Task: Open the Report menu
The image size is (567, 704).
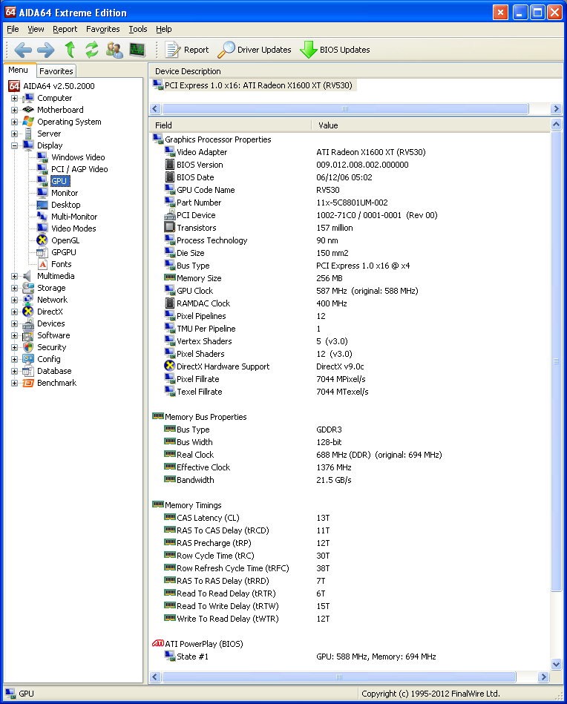Action: point(65,29)
